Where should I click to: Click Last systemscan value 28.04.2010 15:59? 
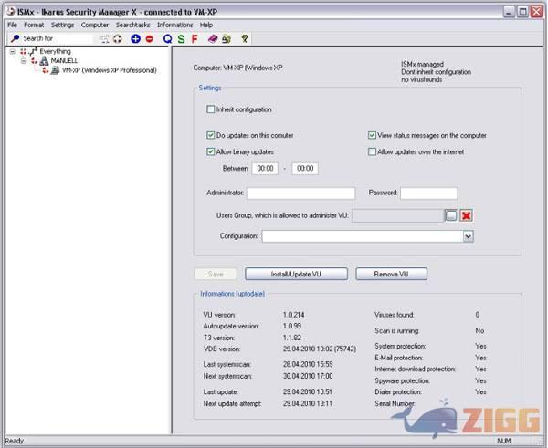308,364
